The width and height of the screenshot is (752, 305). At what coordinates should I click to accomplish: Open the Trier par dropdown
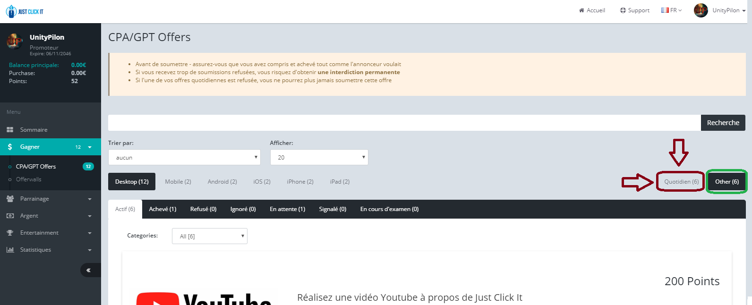coord(184,157)
